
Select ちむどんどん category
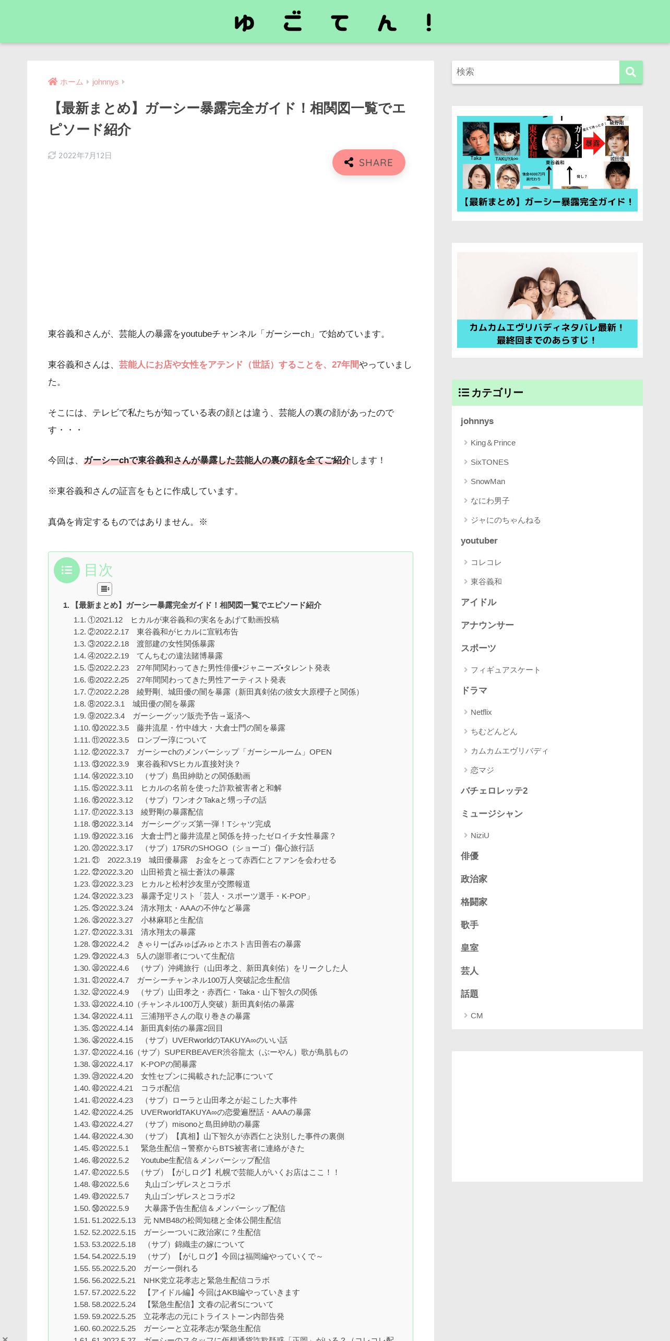(x=494, y=732)
